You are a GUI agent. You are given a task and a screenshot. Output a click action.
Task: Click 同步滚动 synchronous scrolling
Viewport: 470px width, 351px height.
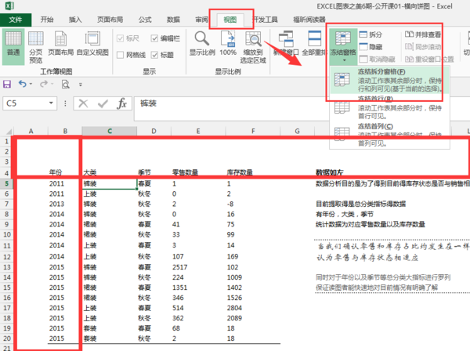423,47
